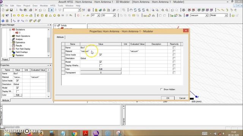243x136 pixels.
Task: Select the Draw Box tool
Action: click(38, 15)
